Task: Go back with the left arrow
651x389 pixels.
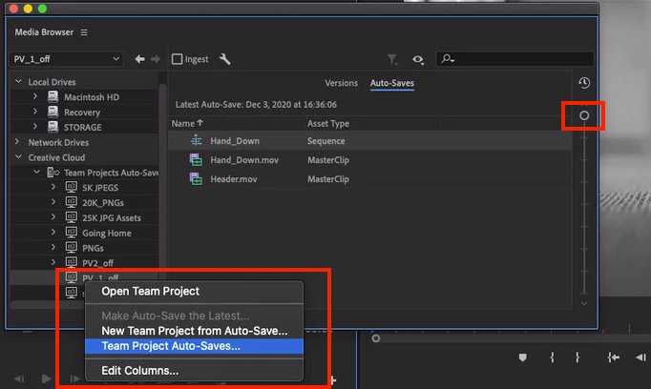Action: 140,59
